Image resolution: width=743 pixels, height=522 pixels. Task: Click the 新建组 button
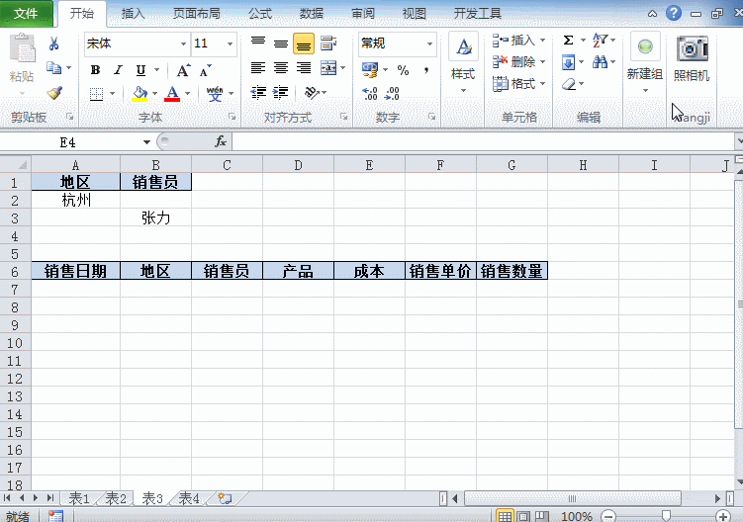coord(645,62)
